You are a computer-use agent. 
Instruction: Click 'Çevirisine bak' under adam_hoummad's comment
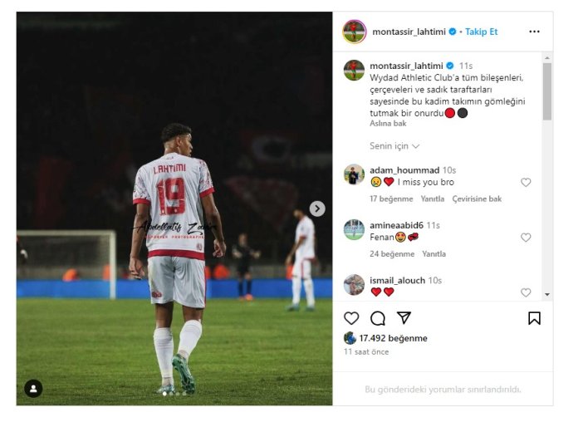click(x=477, y=199)
